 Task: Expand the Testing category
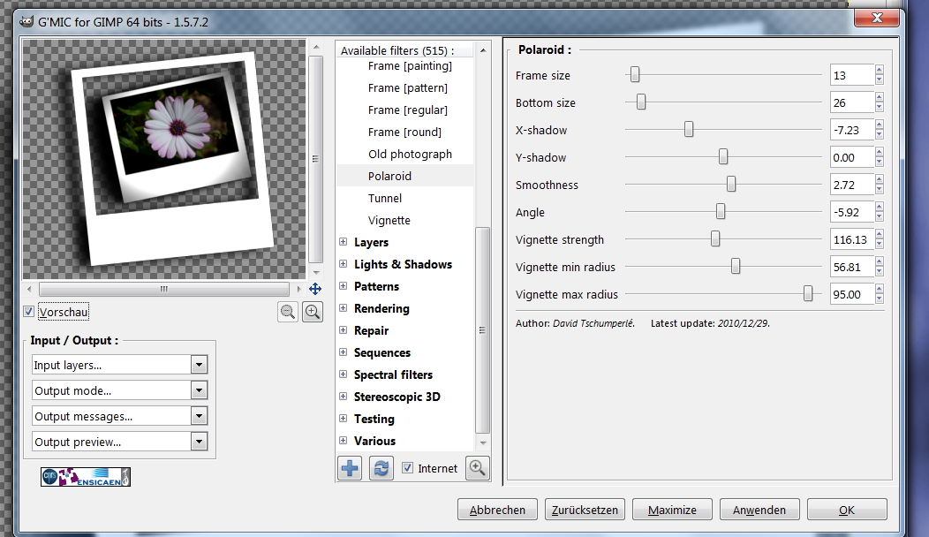343,419
